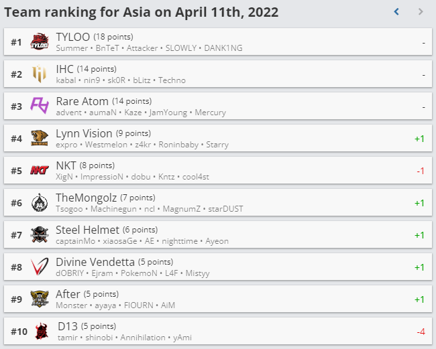The height and width of the screenshot is (349, 436).
Task: Click the Lynn Vision bear logo
Action: [40, 138]
